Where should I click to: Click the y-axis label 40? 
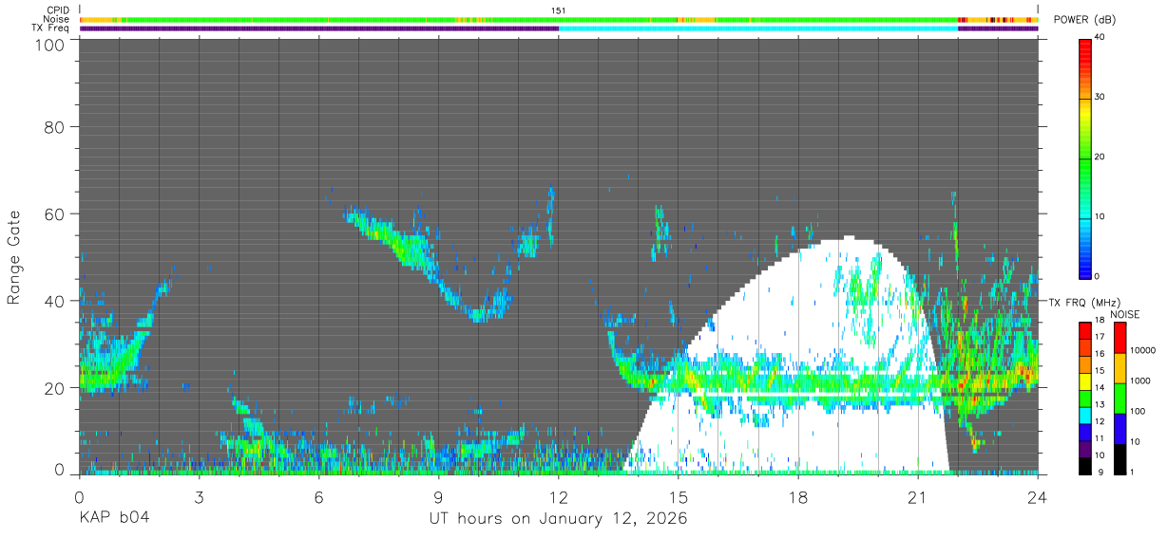(x=54, y=302)
